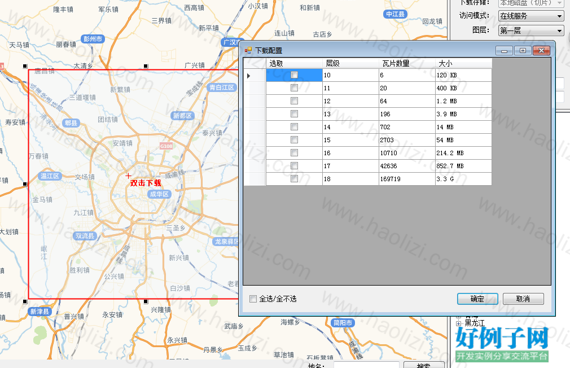This screenshot has height=368, width=570.
Task: Check the level 18 selection checkbox
Action: tap(294, 178)
